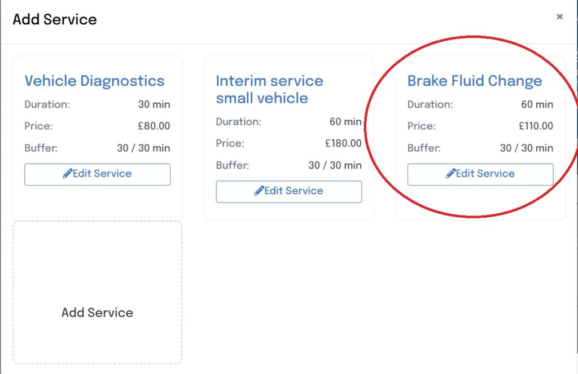Screen dimensions: 578x374
Task: Click the Add Service dialog heading
Action: (55, 19)
